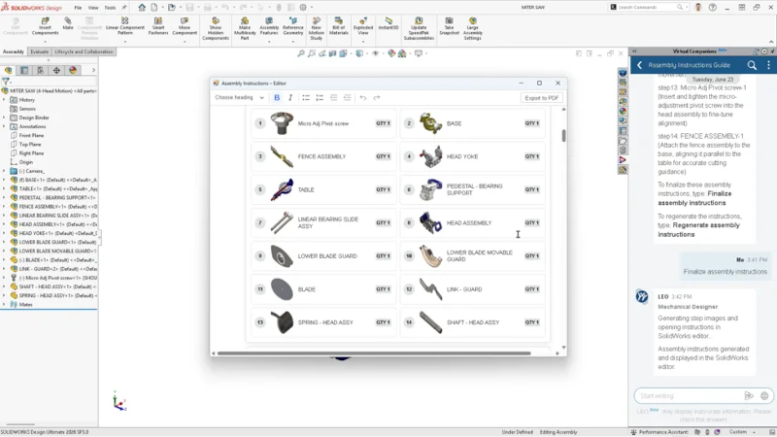The image size is (777, 437).
Task: Click editor horizontal scrollbar
Action: coord(374,353)
